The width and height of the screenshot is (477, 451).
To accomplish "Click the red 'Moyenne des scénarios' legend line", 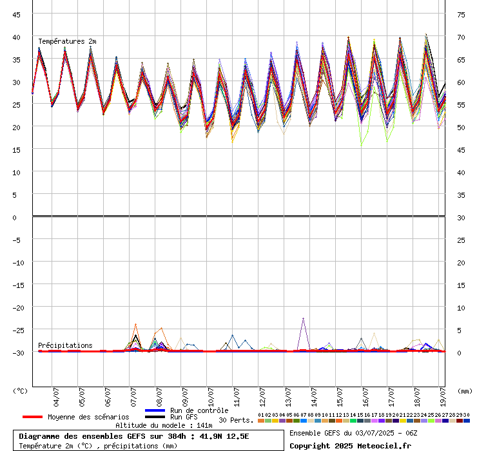I will (32, 417).
